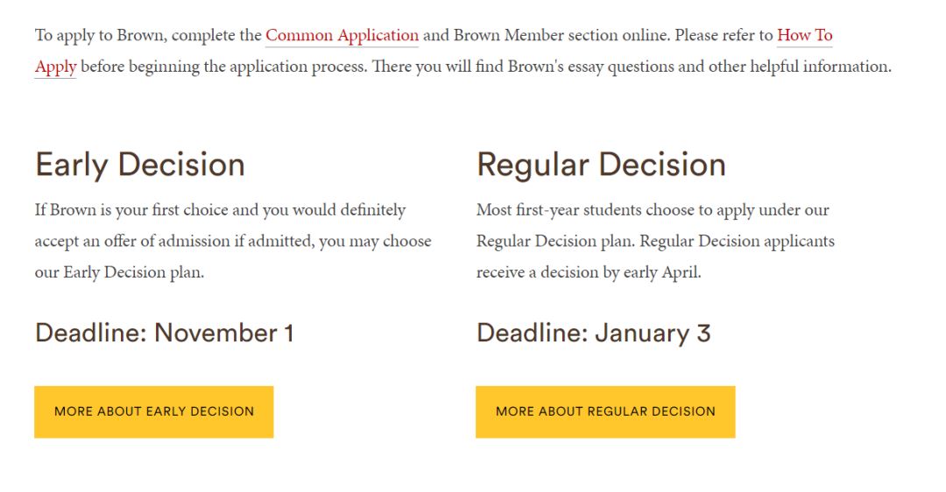946x492 pixels.
Task: Click the paragraph starting "If Brown is your first choice"
Action: (233, 241)
